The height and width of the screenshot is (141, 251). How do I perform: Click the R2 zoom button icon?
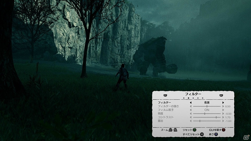click(x=175, y=130)
